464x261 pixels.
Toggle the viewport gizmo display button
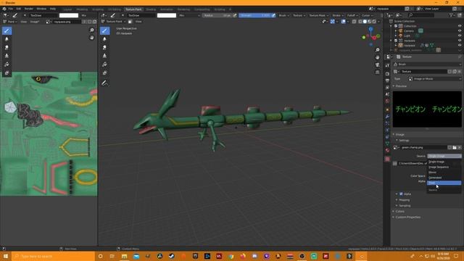[x=333, y=21]
